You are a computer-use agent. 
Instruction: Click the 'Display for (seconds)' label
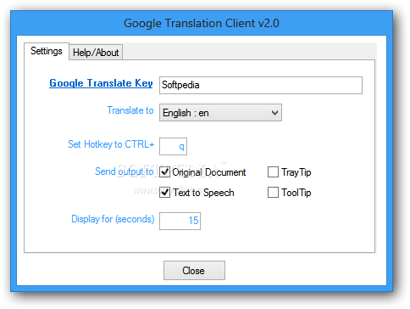click(x=113, y=219)
